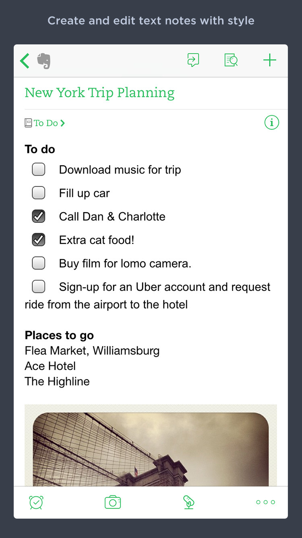This screenshot has height=538, width=302.
Task: Check the Fill up car checkbox
Action: pos(39,193)
